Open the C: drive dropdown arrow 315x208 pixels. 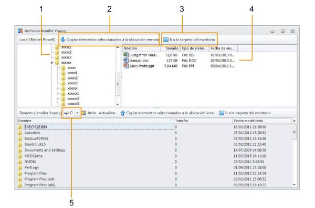[77, 113]
